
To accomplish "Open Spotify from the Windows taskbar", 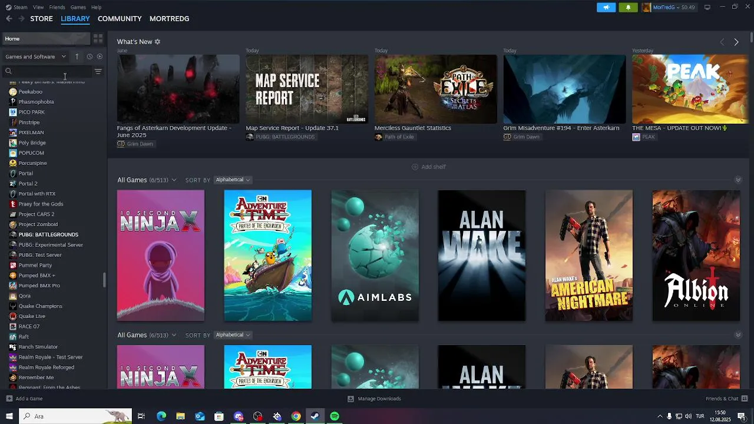I will pos(335,416).
